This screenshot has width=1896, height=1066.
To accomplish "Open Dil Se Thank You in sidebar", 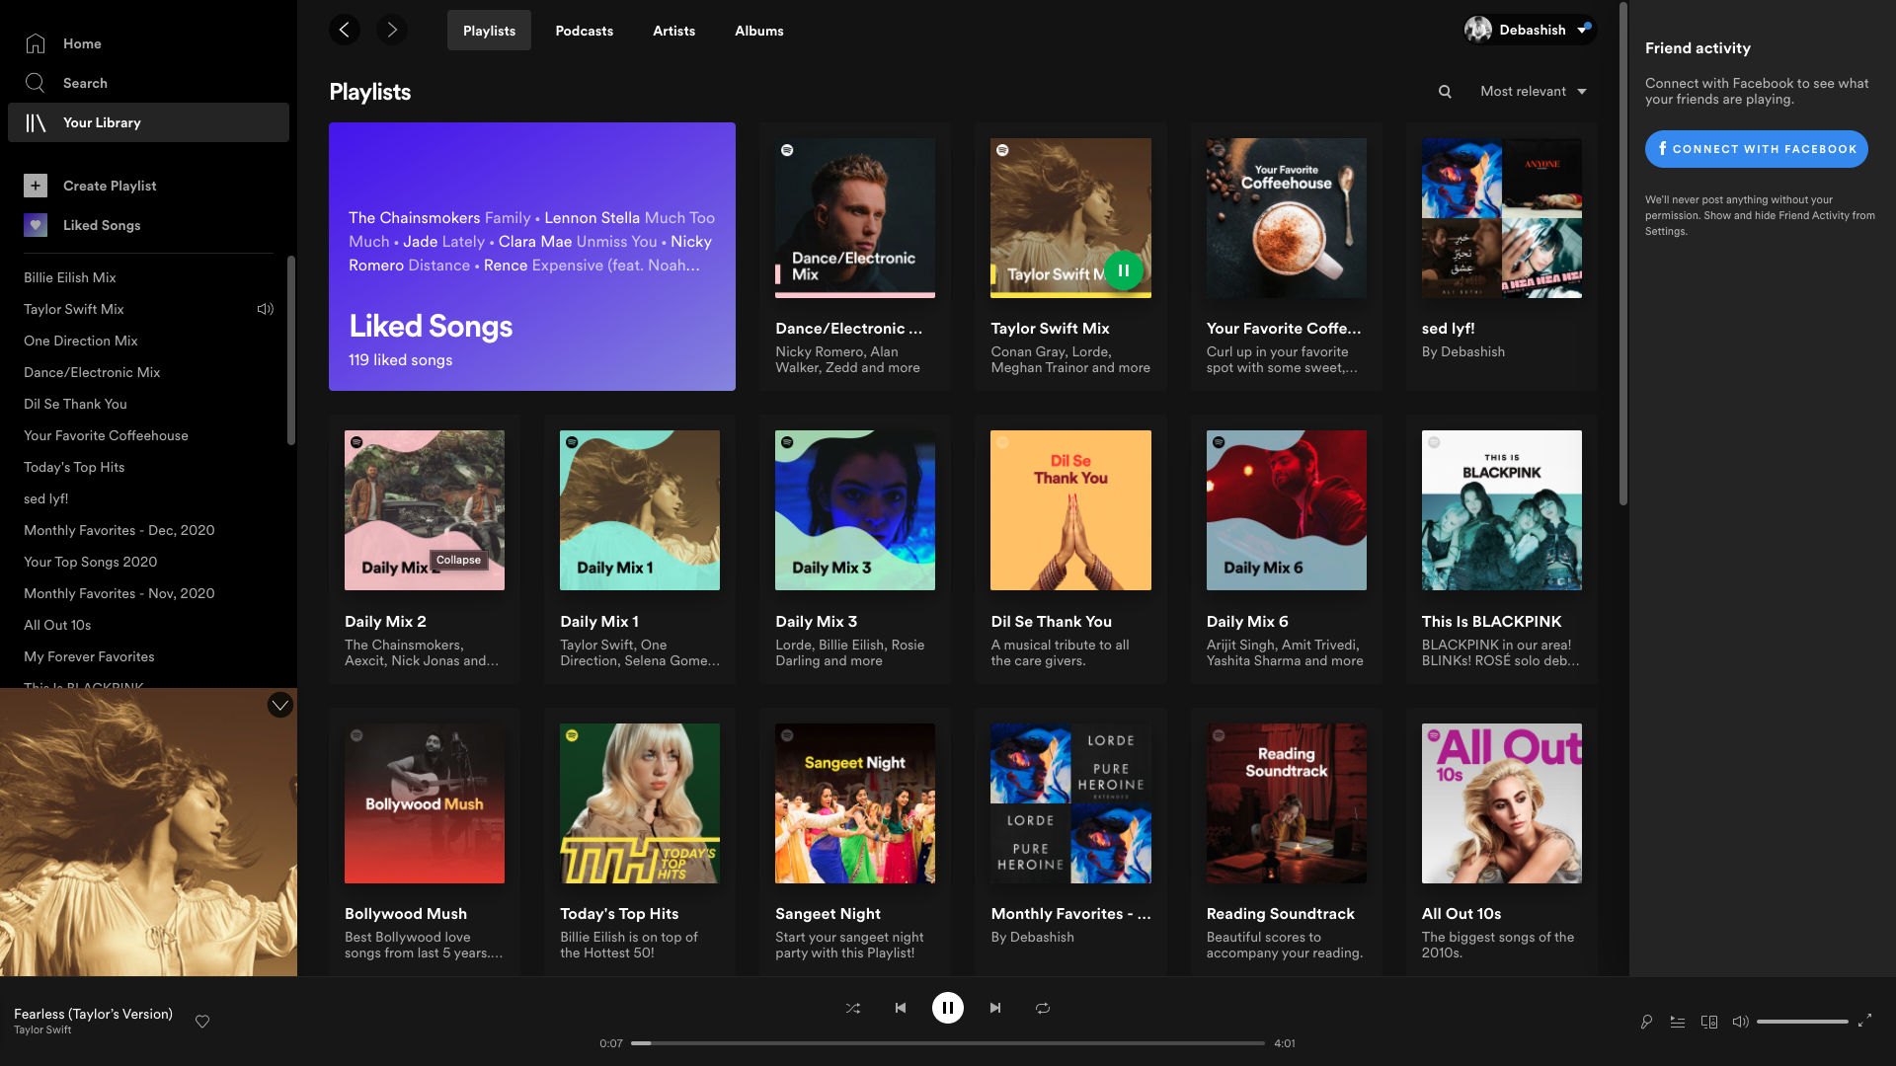I will [x=75, y=404].
